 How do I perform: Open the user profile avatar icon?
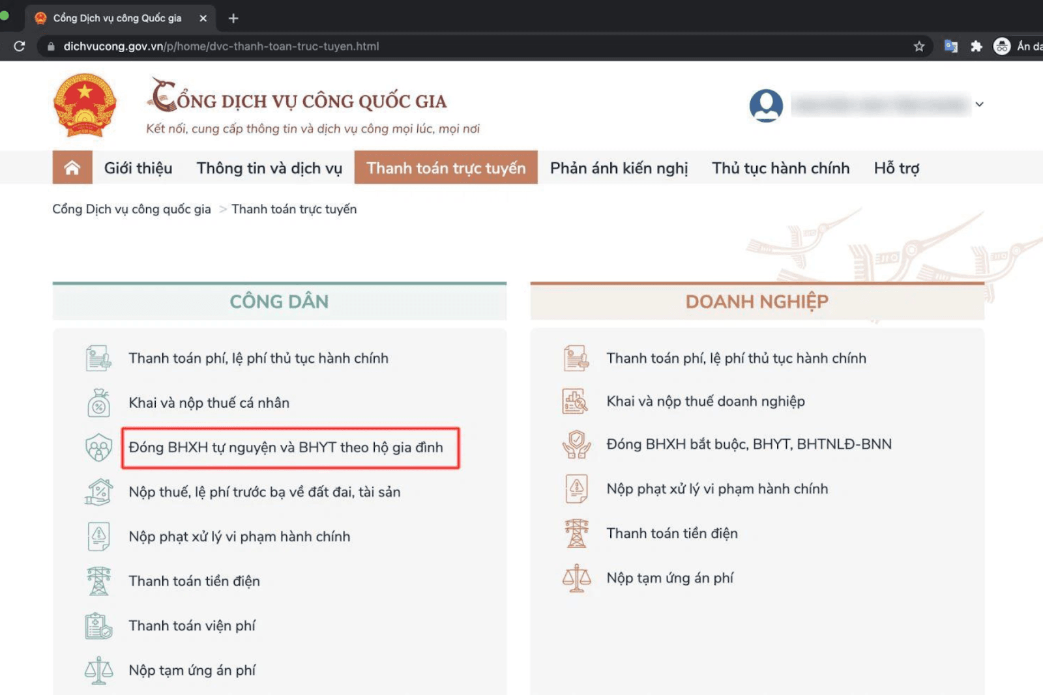[x=766, y=106]
